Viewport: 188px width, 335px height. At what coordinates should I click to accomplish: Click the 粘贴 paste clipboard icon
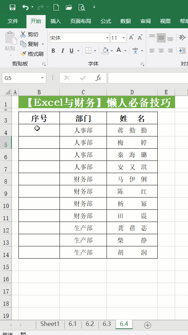(x=10, y=38)
